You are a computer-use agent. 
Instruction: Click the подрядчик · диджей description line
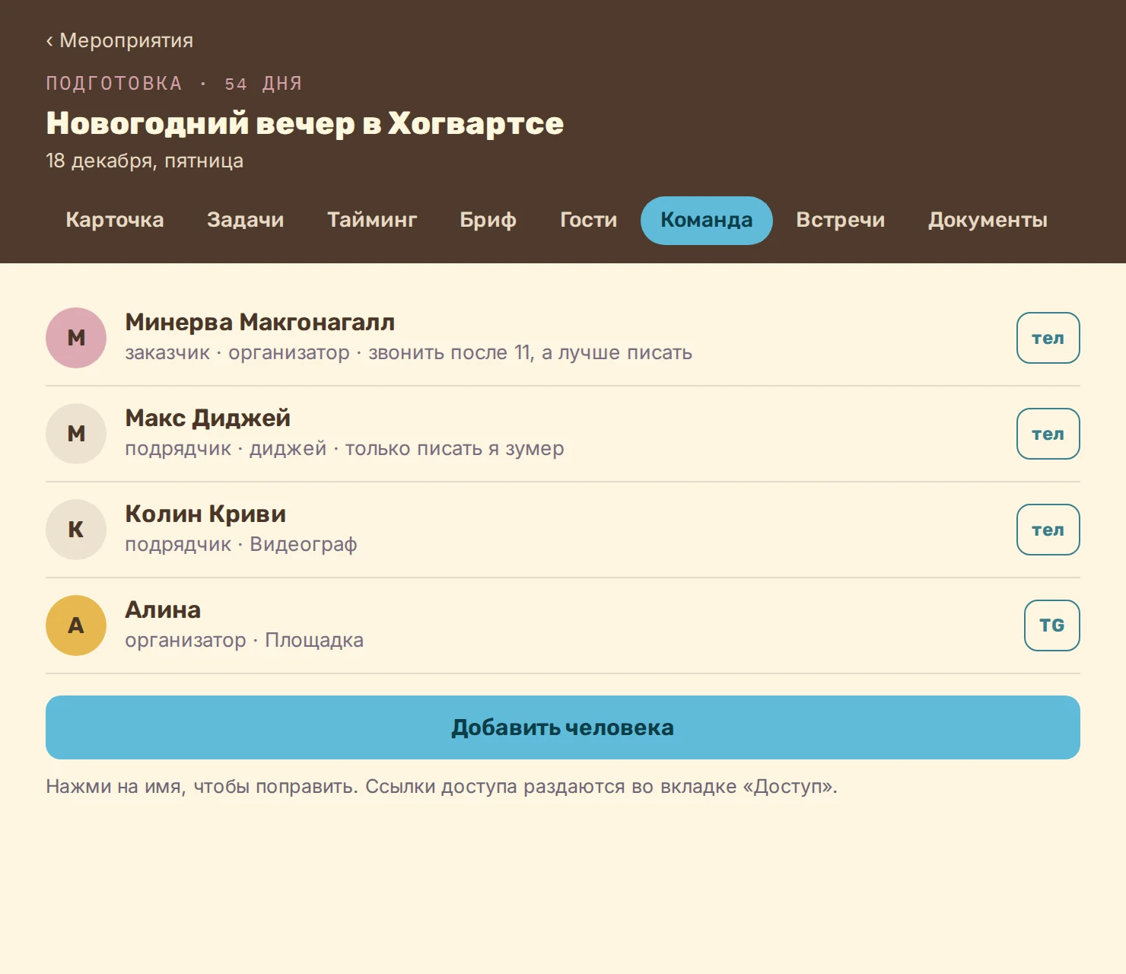(x=345, y=448)
